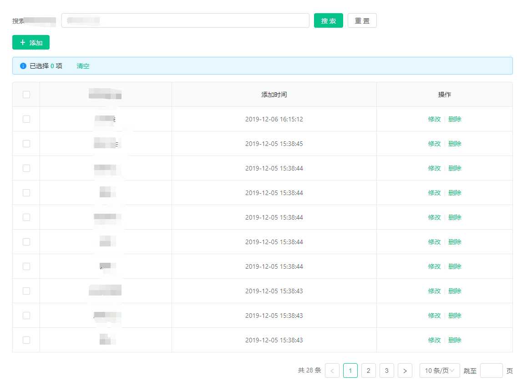Click 删除 for the 2019-12-05 15:38:45 row

455,144
